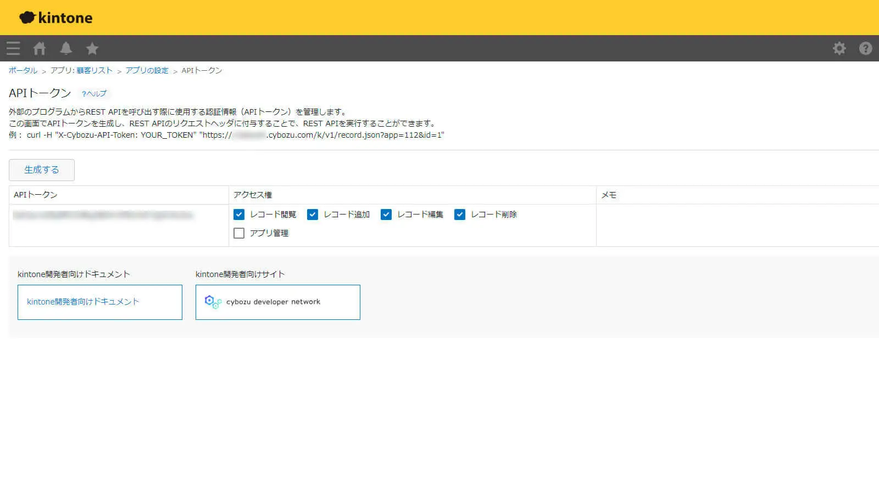Click the memo cell for the token

pos(736,225)
